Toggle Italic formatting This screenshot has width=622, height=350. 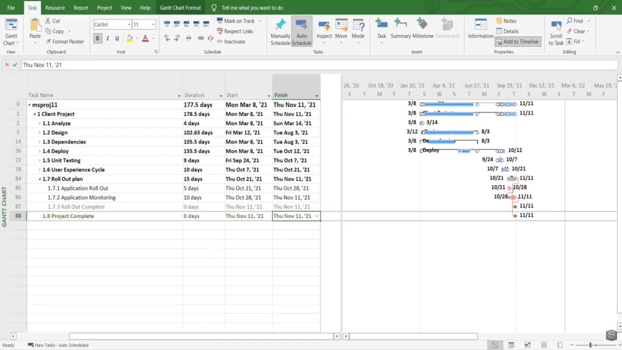[x=107, y=38]
